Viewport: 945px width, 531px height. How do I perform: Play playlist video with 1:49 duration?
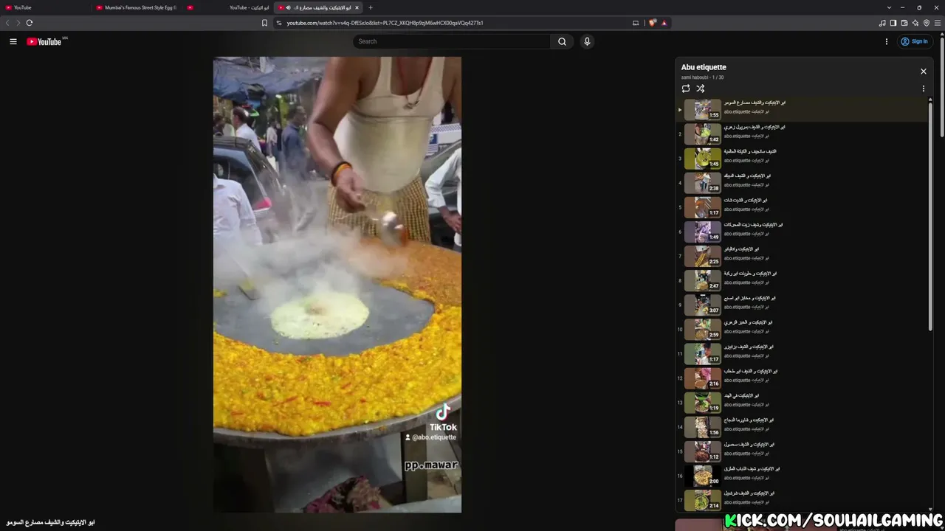point(801,232)
